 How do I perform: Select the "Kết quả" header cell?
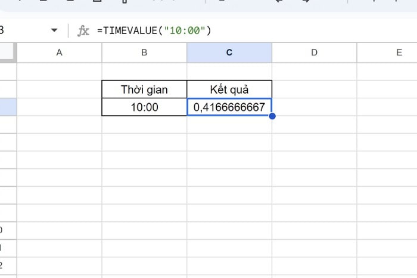point(229,89)
